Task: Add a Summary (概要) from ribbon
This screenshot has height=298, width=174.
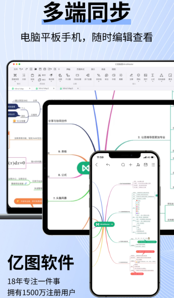Action: pos(121,75)
